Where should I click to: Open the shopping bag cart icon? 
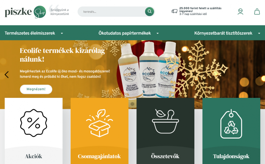click(x=257, y=12)
